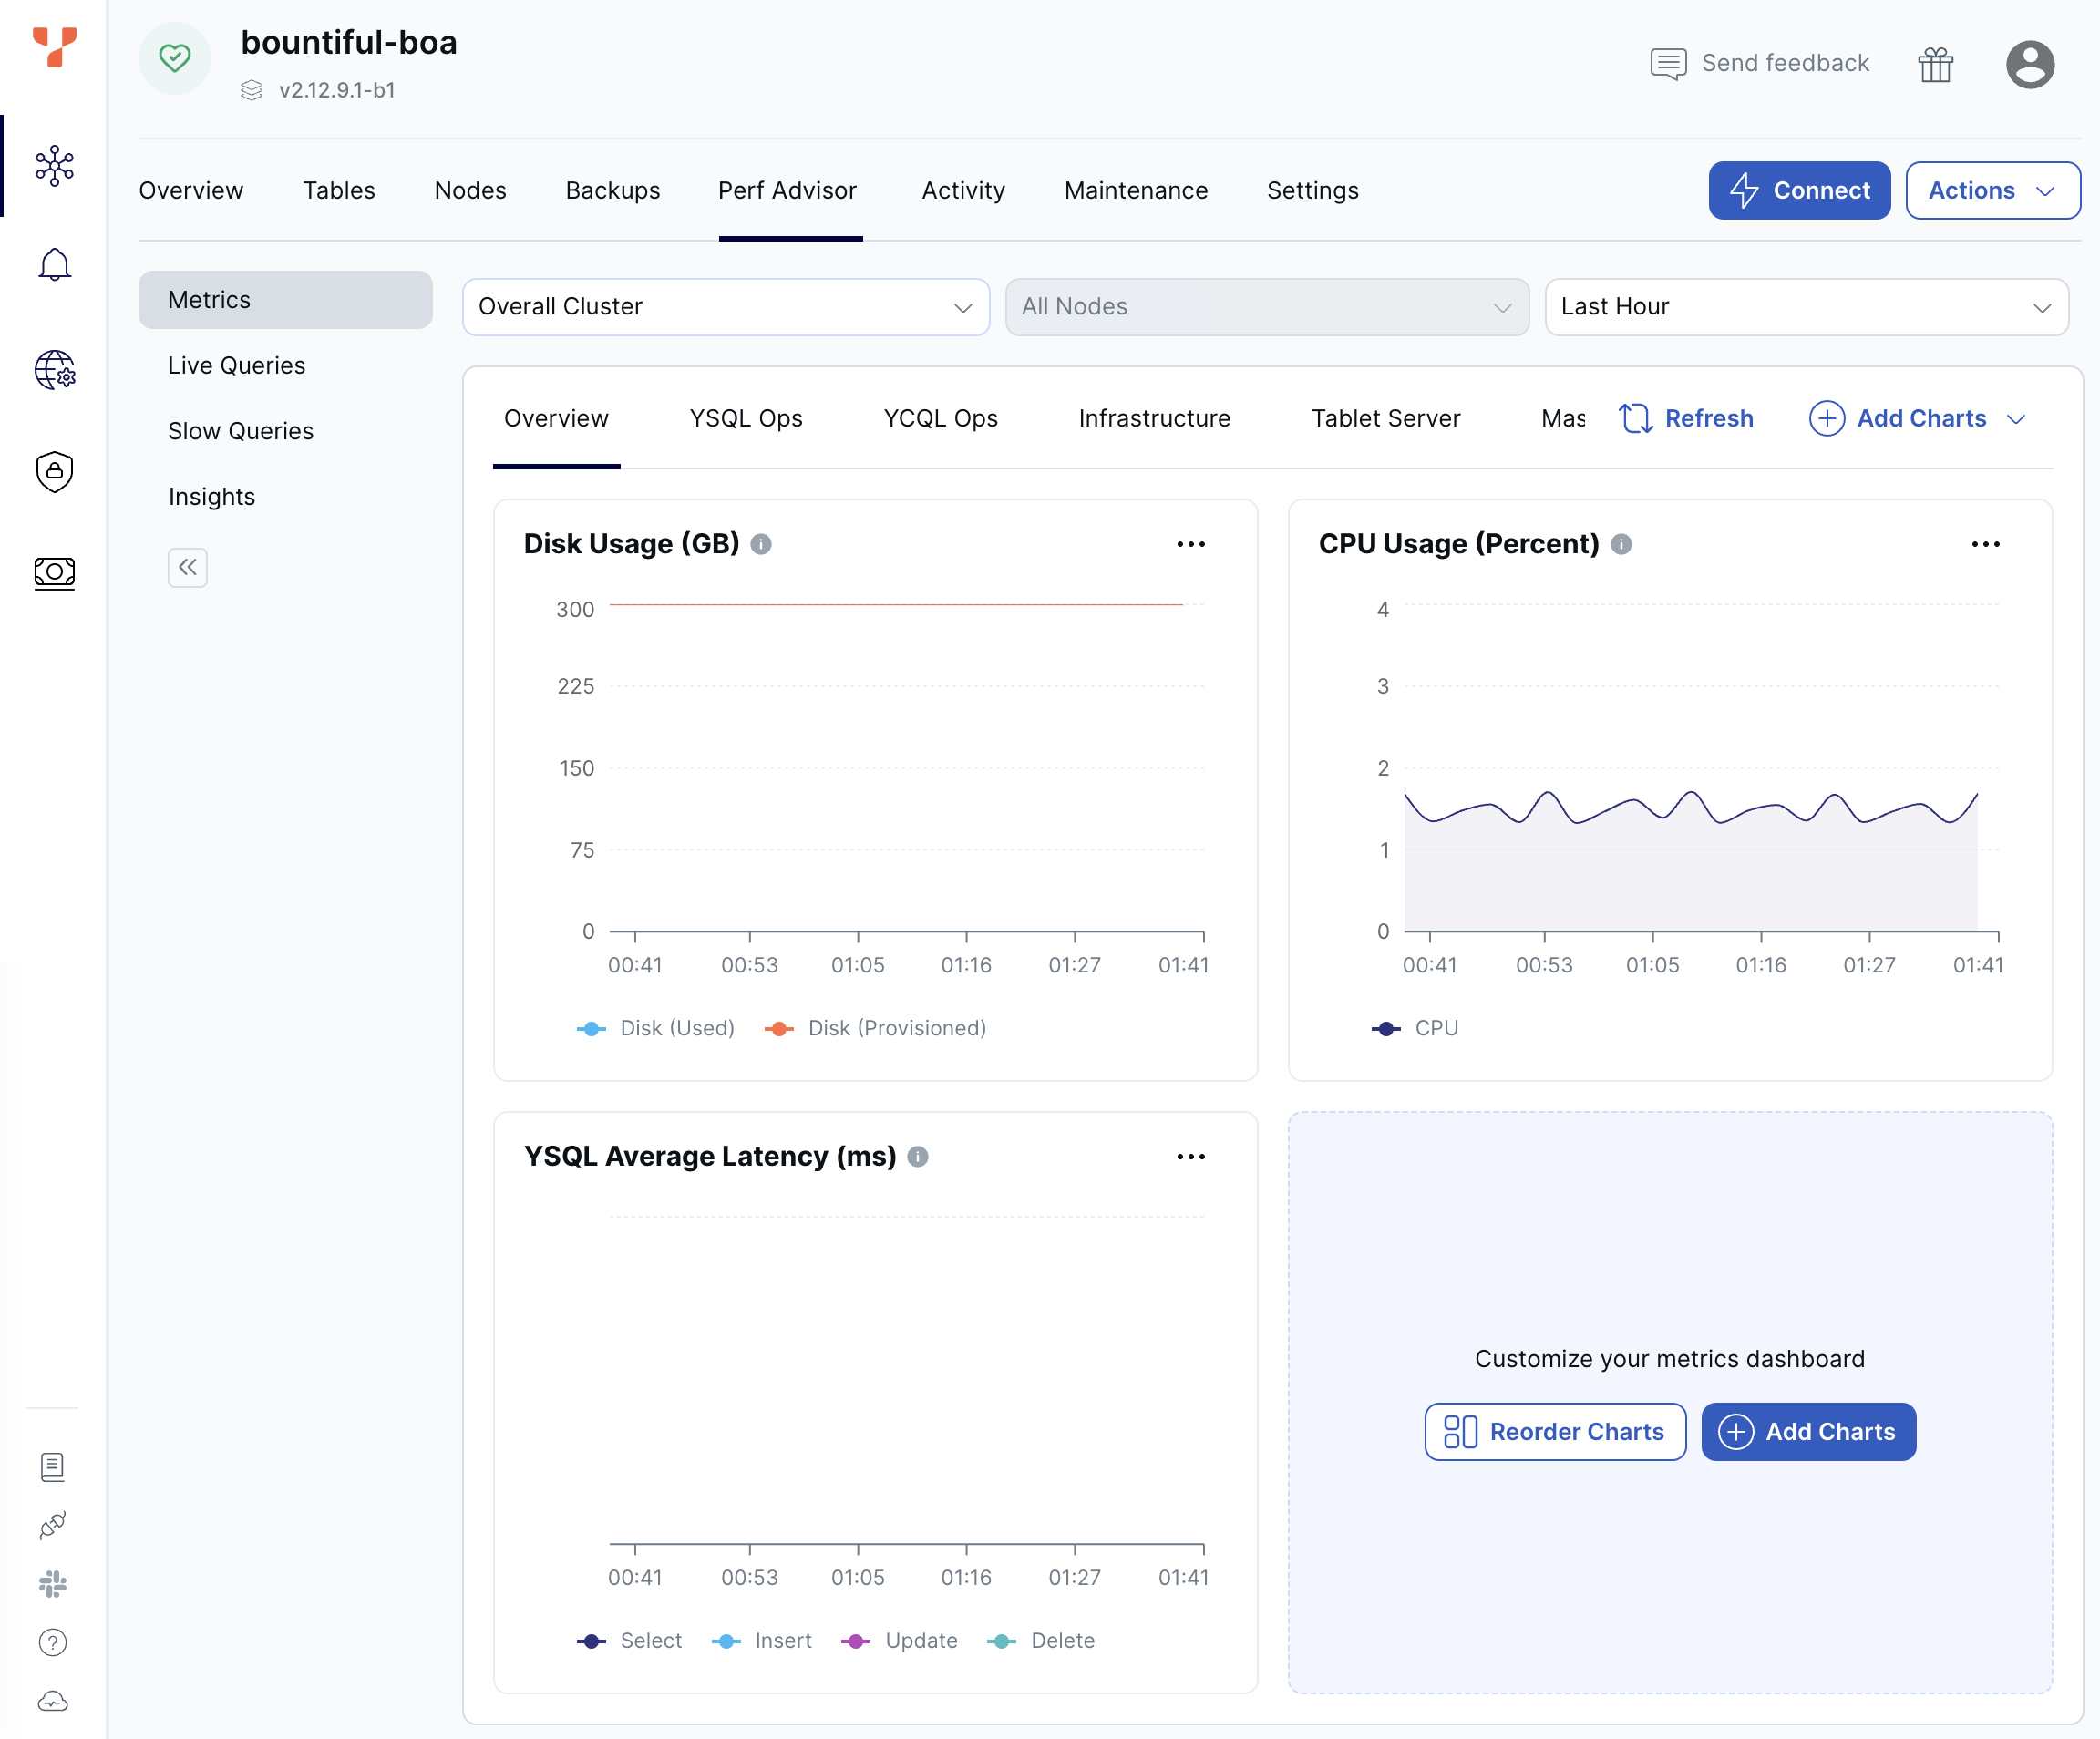Click the gift icon in the header
The image size is (2100, 1739).
(x=1936, y=63)
